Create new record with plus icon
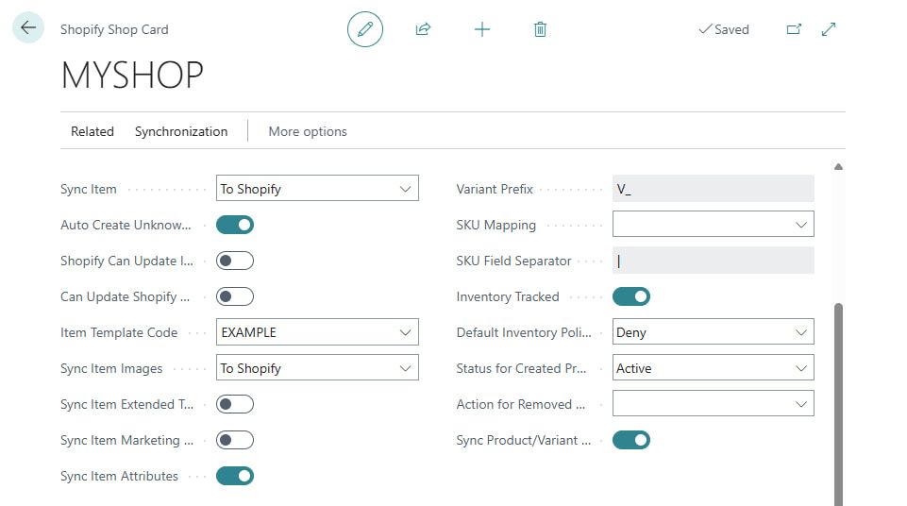Viewport: 907px width, 506px height. pyautogui.click(x=482, y=29)
